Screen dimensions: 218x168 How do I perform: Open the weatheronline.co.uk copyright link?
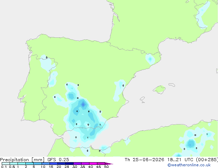pos(189,165)
